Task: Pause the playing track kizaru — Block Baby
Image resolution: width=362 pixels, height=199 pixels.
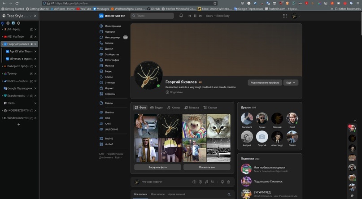Action: pos(195,16)
